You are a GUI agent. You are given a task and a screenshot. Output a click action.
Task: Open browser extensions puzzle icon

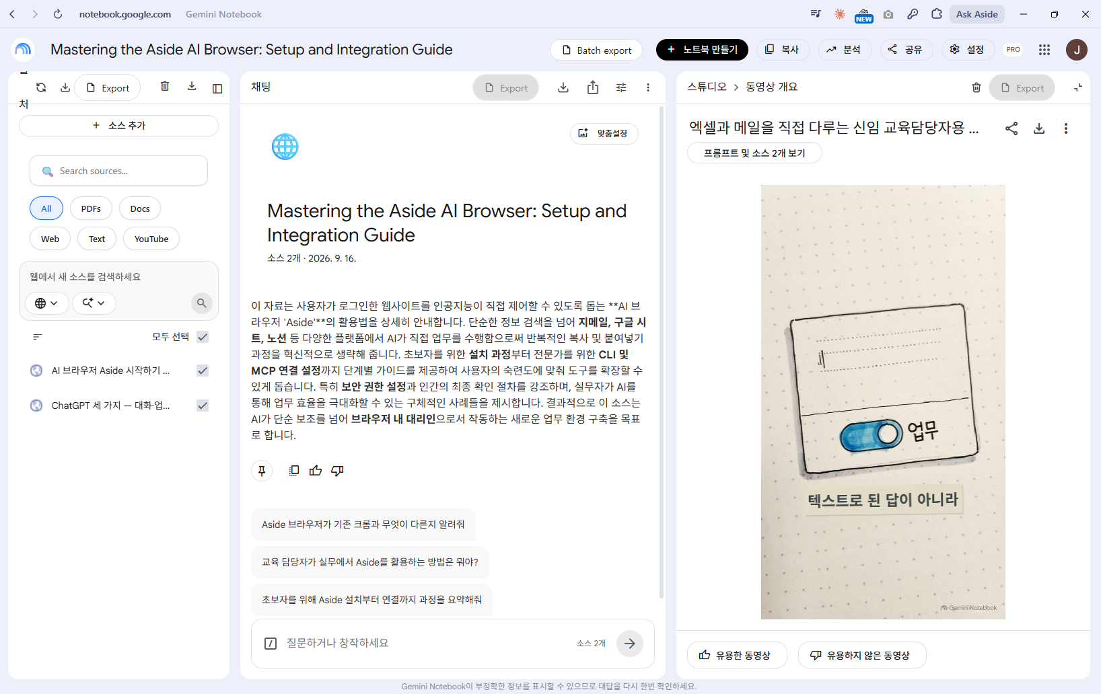coord(937,14)
